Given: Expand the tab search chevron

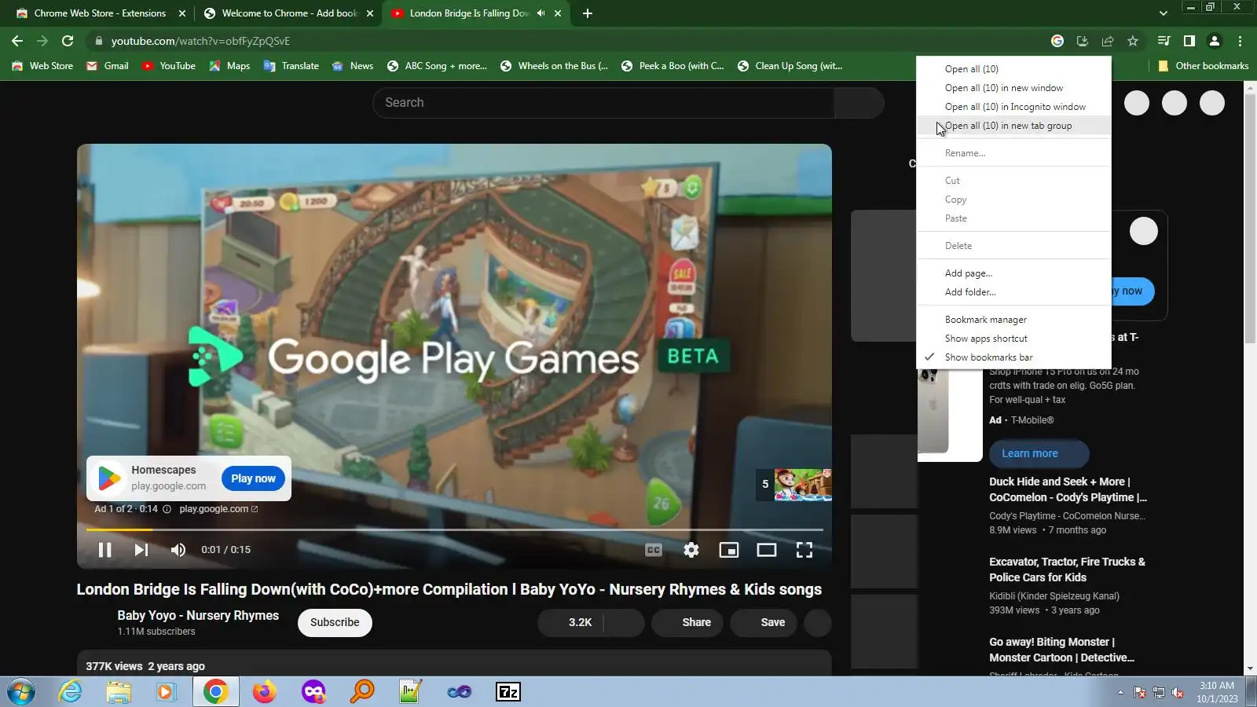Looking at the screenshot, I should point(1164,13).
